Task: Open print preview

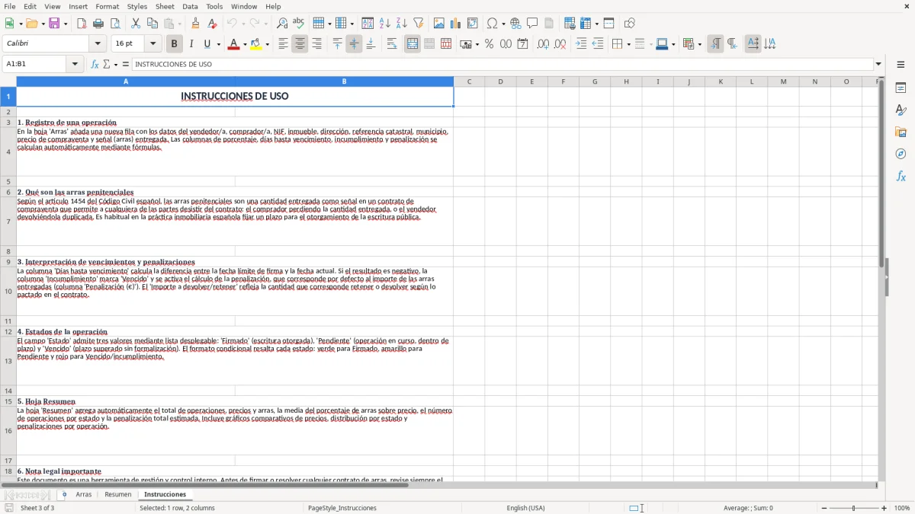Action: point(115,24)
